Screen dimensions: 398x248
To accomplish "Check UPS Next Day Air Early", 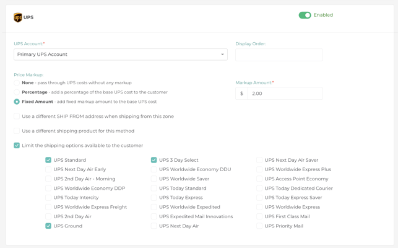I will pos(48,169).
